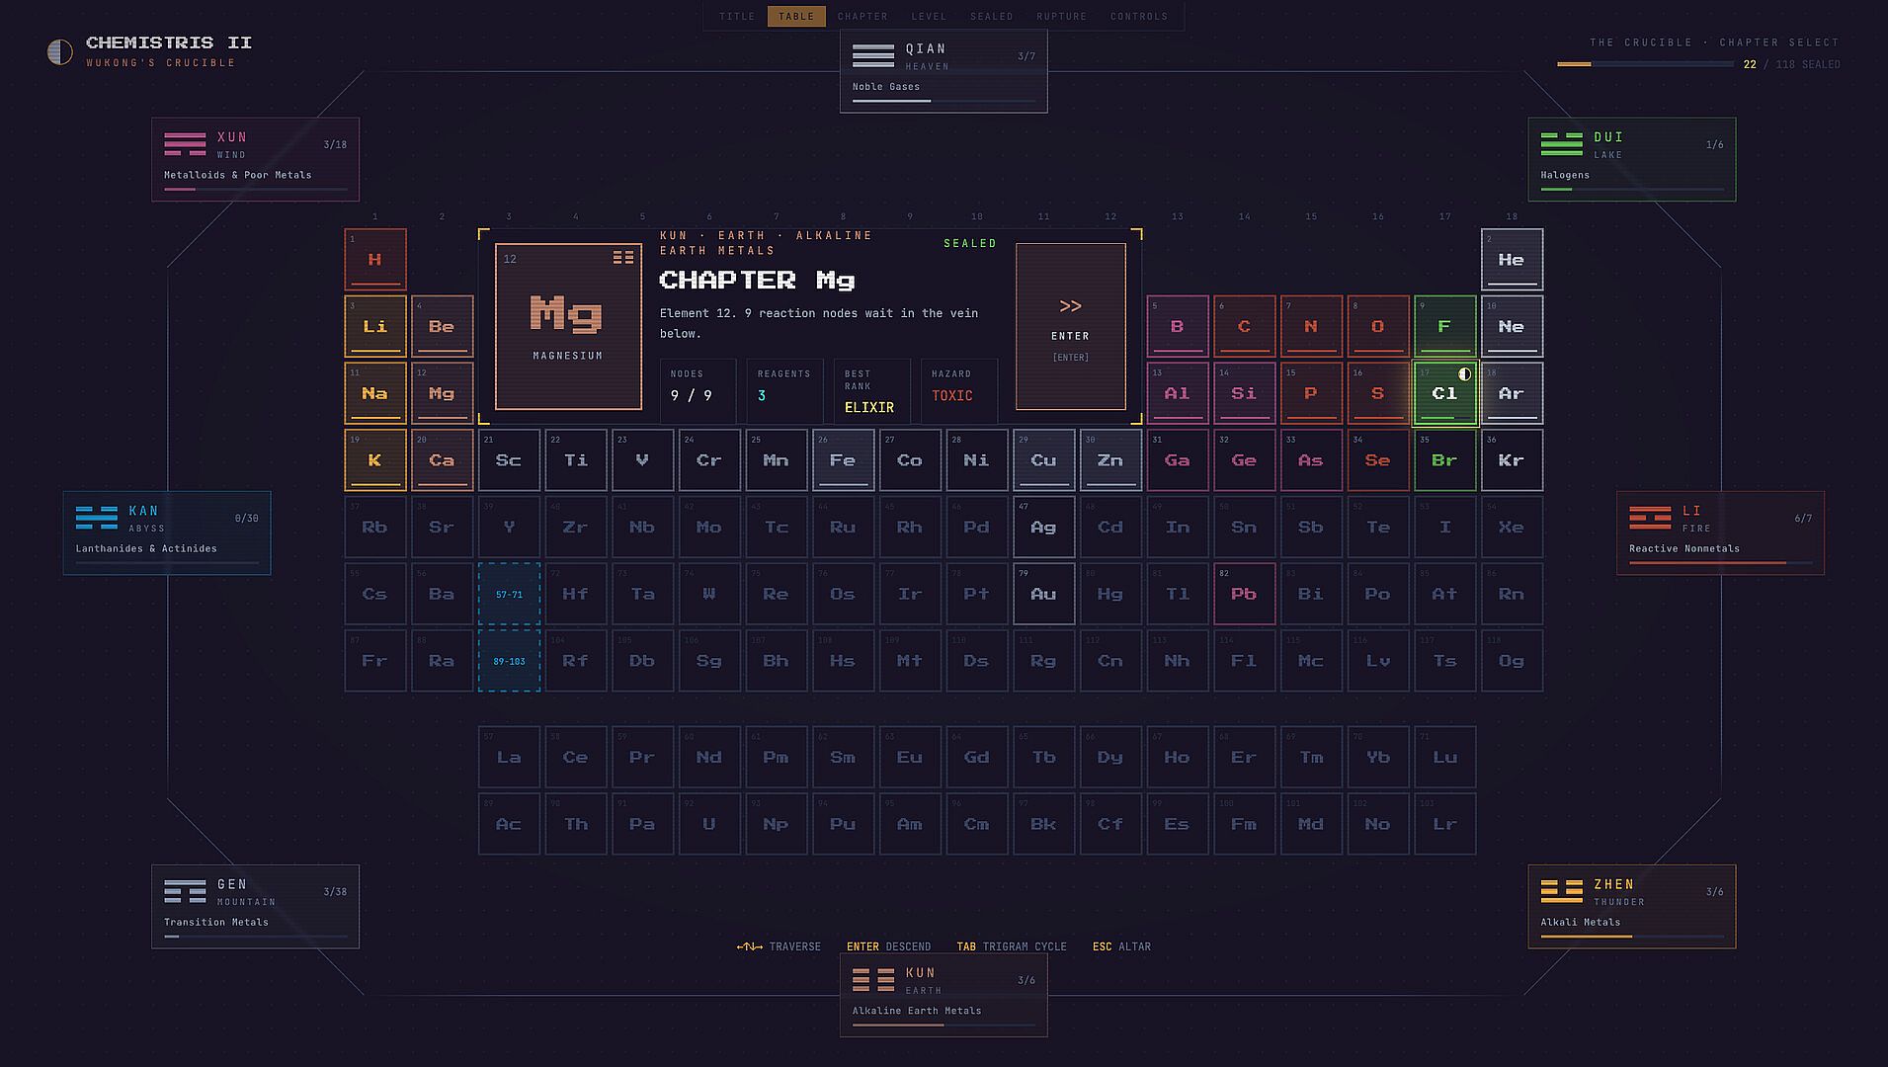Click the yin-yang Chemistris logo
The image size is (1888, 1067).
click(60, 52)
